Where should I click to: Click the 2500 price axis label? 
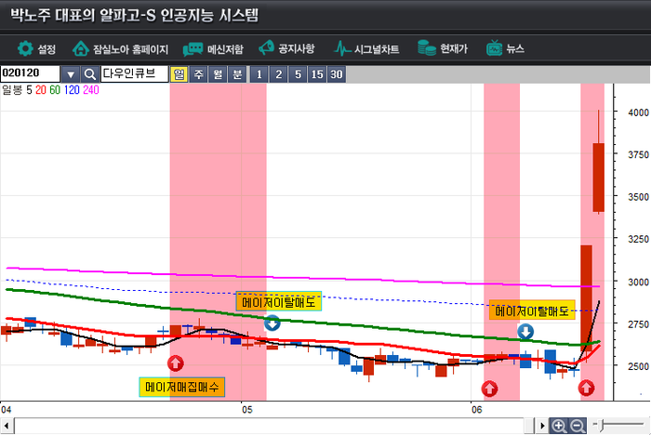(638, 366)
